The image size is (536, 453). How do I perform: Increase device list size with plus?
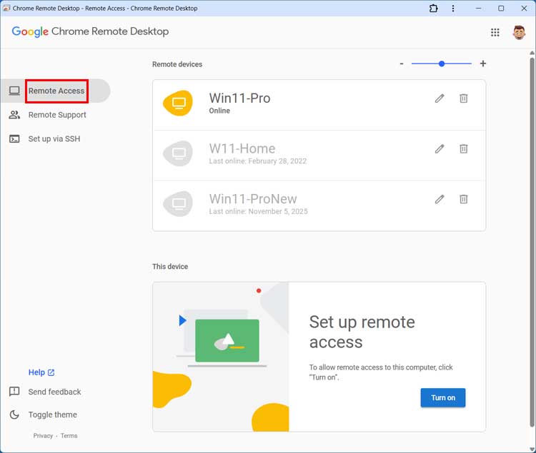click(x=483, y=63)
